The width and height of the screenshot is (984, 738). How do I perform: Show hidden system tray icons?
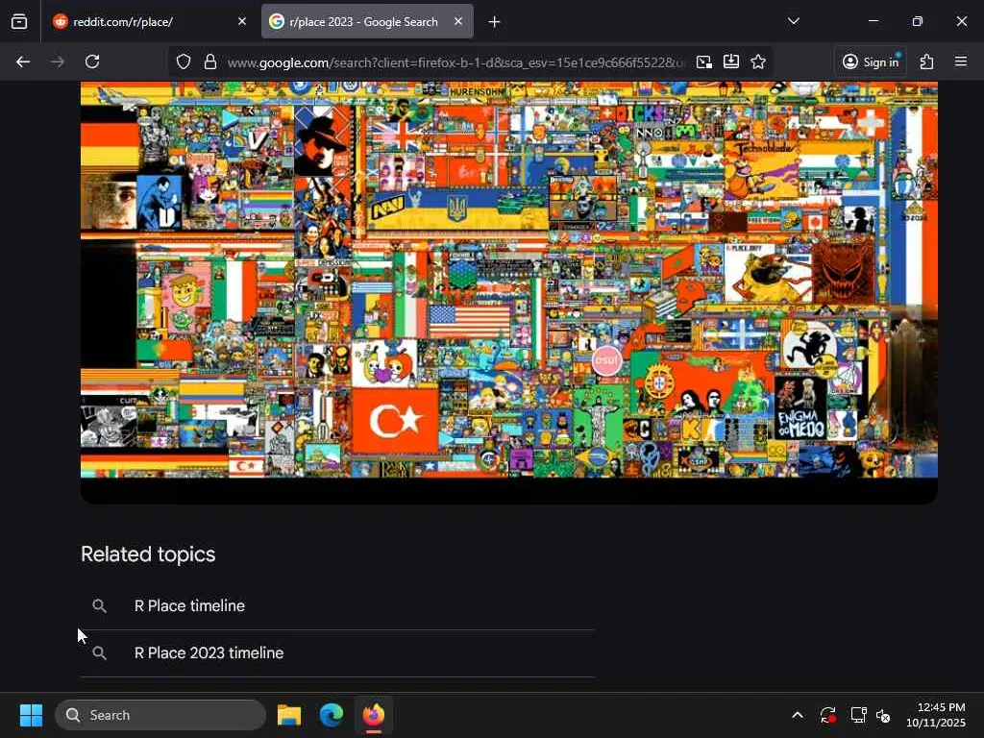[x=797, y=715]
